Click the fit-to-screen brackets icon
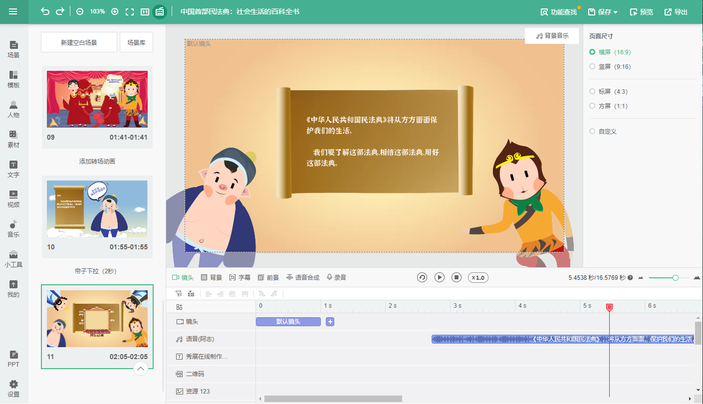This screenshot has width=703, height=404. [130, 11]
